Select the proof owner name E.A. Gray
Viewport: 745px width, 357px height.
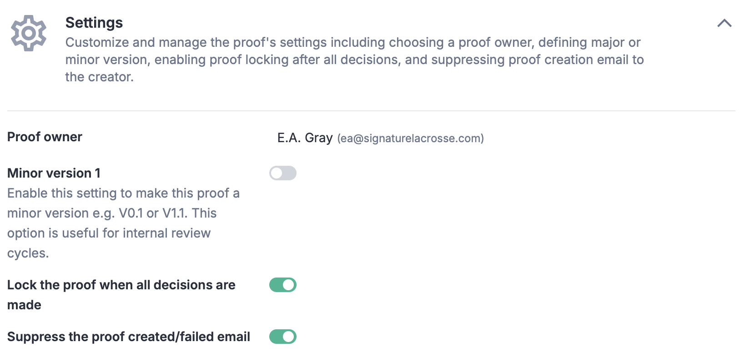pyautogui.click(x=305, y=138)
